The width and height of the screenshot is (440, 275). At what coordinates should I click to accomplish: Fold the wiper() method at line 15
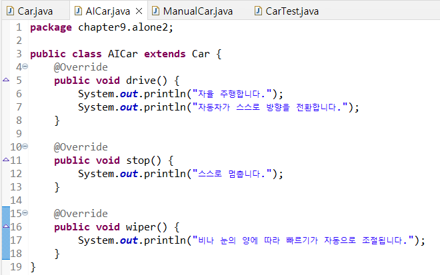tap(25, 214)
